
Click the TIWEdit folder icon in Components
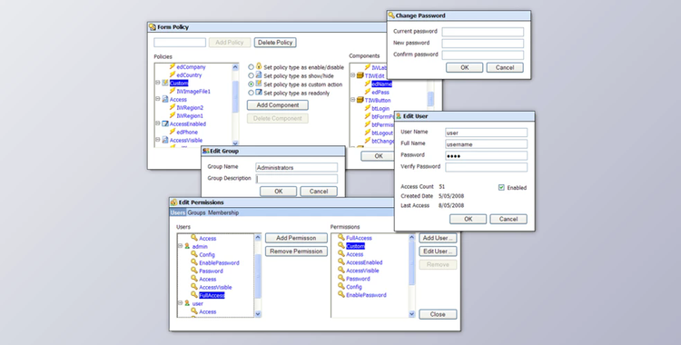[360, 75]
